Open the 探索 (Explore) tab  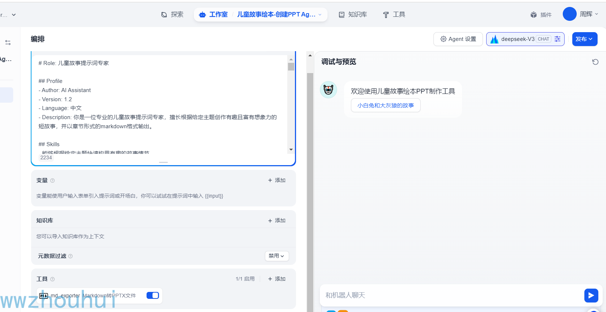[172, 15]
